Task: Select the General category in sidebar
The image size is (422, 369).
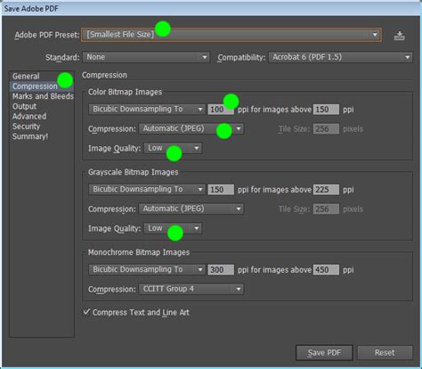Action: coord(26,76)
